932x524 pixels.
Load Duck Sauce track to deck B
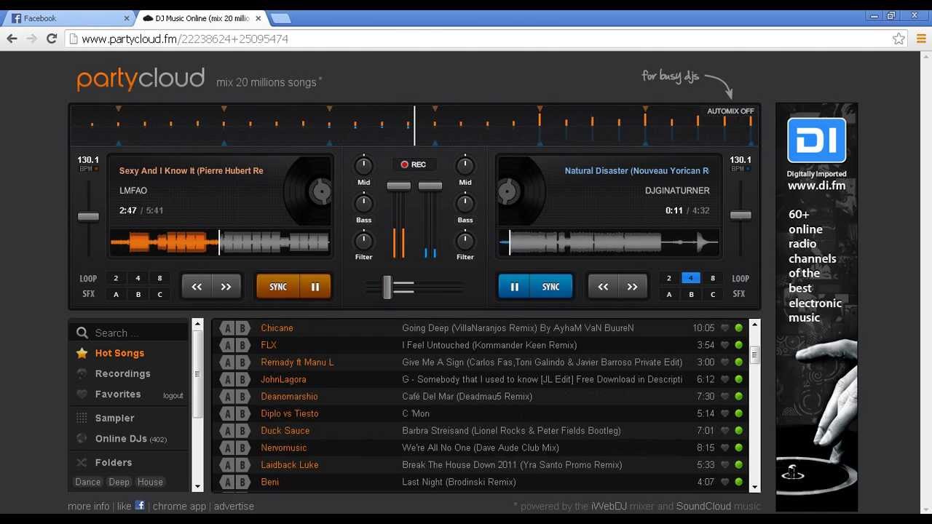[x=242, y=431]
